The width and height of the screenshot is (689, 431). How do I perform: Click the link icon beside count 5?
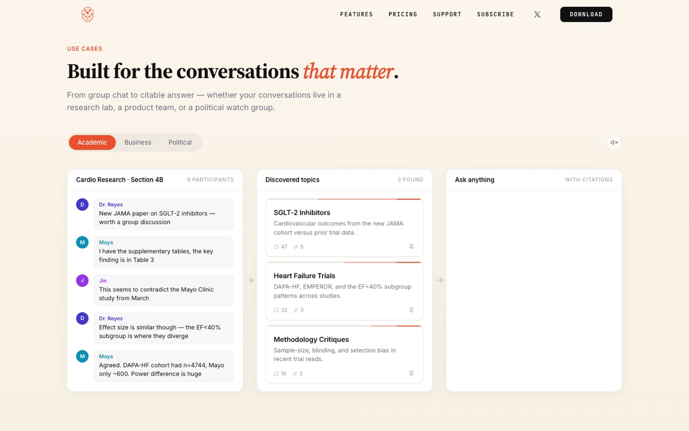(x=296, y=247)
